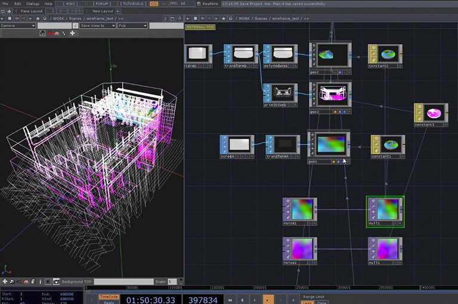Open the Dialogs menu
458x304 pixels.
coord(33,4)
